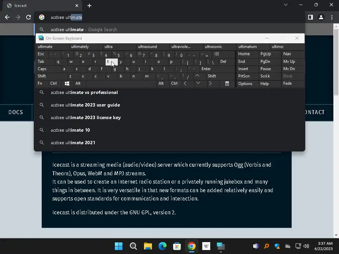This screenshot has height=254, width=339.
Task: Click the Windows logo key on-screen
Action: click(x=67, y=83)
